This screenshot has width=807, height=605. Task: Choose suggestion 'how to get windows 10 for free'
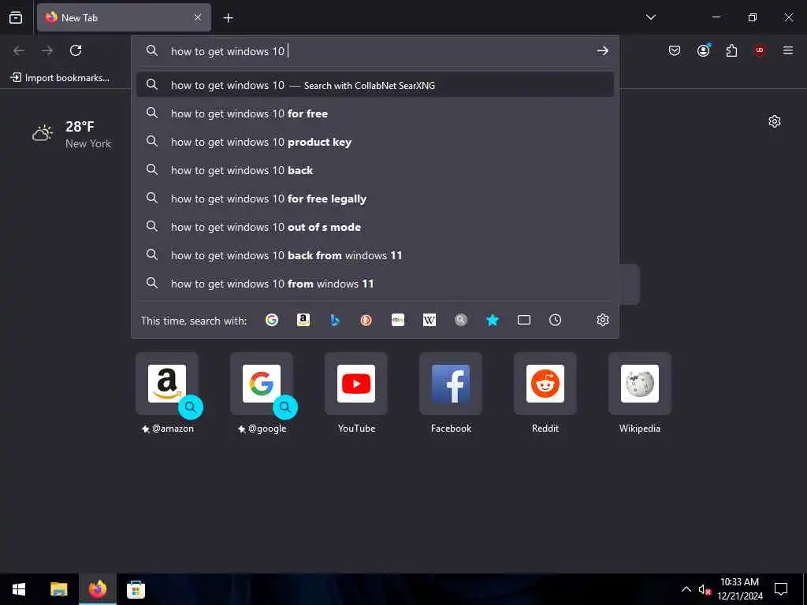click(374, 113)
